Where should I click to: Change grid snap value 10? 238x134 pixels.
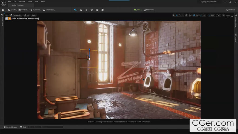(197, 15)
